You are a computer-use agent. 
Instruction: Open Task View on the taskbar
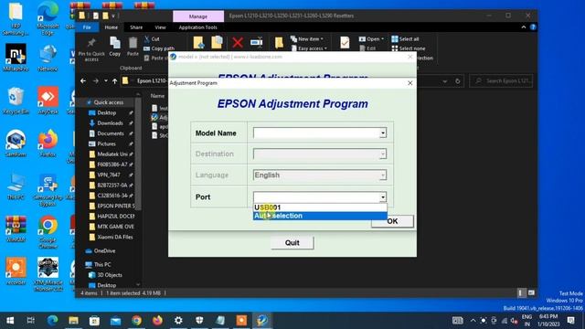pos(31,321)
